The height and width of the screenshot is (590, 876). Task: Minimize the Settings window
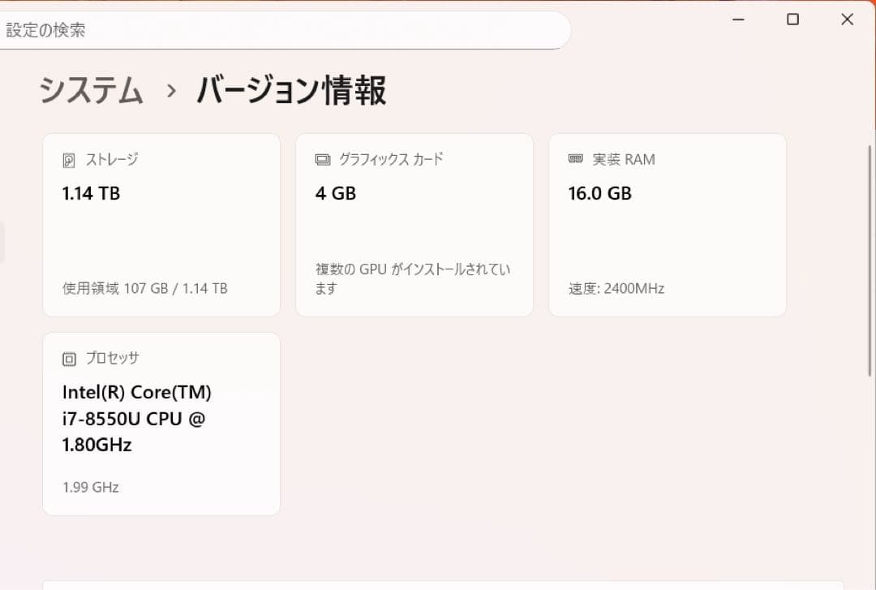[x=738, y=19]
